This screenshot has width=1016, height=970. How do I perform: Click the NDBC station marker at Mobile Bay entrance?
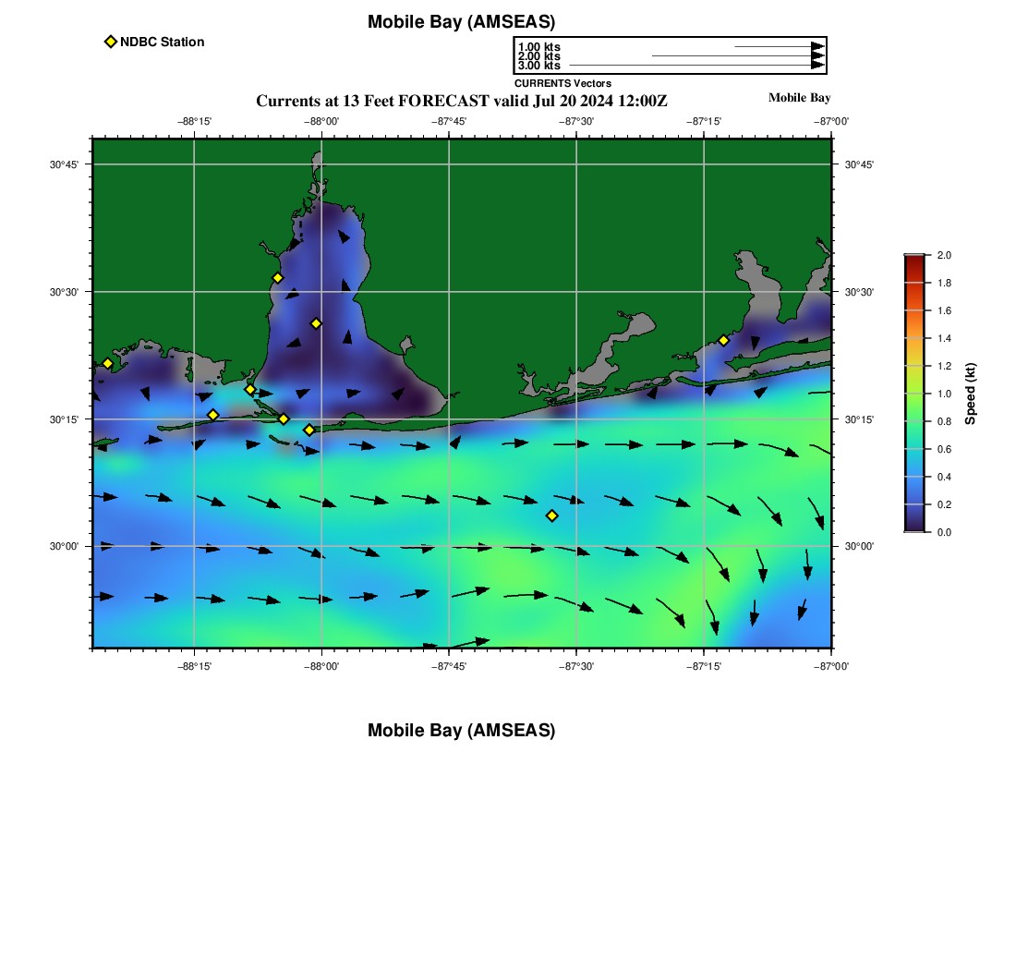coord(284,418)
